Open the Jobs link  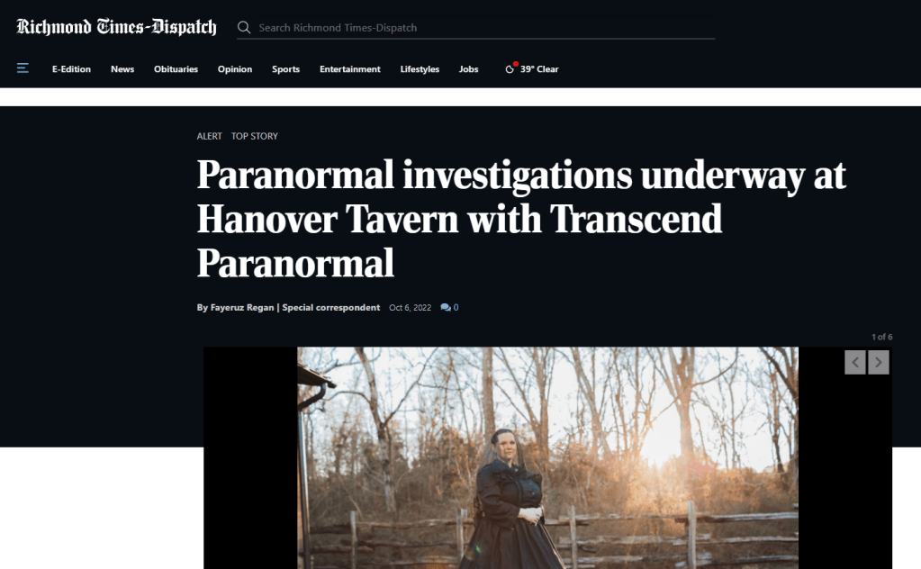pos(469,68)
